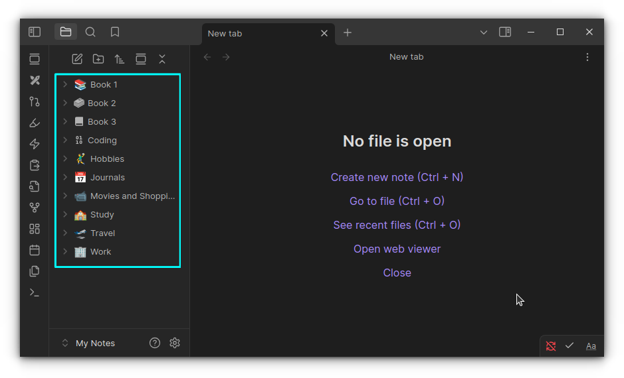Click the calendar icon in left ribbon

click(x=35, y=250)
